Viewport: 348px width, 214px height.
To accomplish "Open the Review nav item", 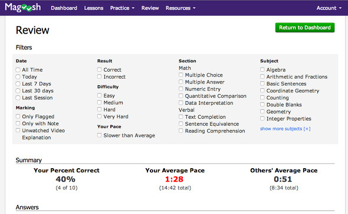I will [x=150, y=8].
